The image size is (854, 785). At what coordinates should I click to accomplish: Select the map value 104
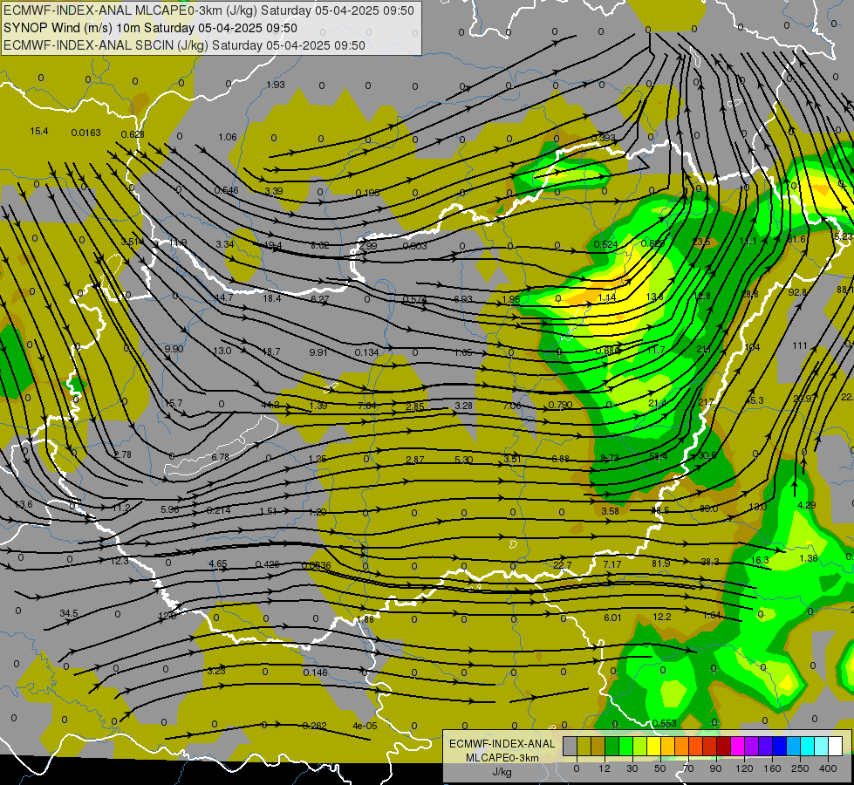752,347
